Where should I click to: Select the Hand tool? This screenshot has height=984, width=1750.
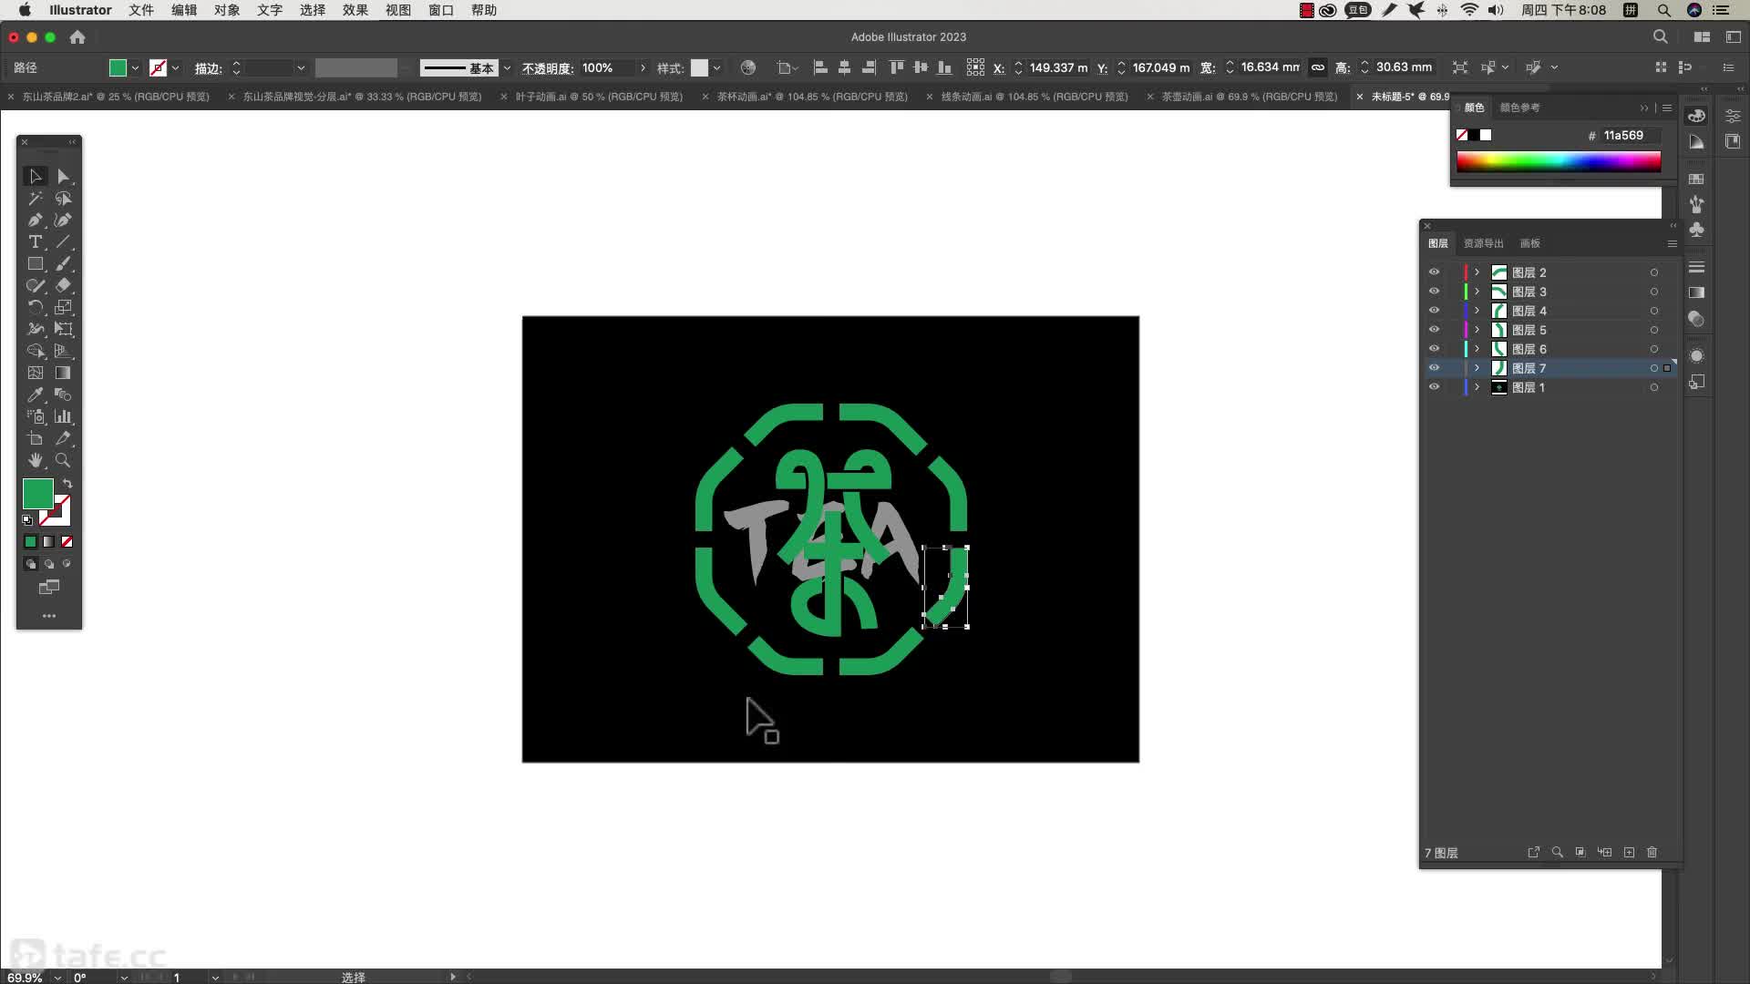35,460
